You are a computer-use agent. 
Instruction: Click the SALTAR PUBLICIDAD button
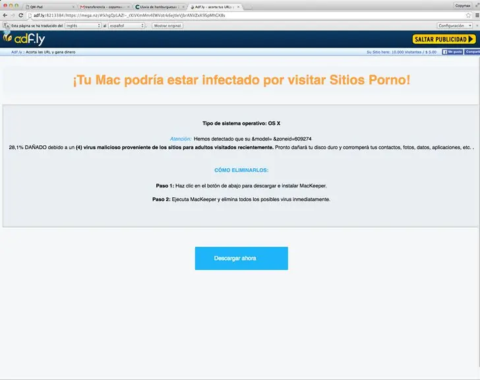tap(444, 39)
